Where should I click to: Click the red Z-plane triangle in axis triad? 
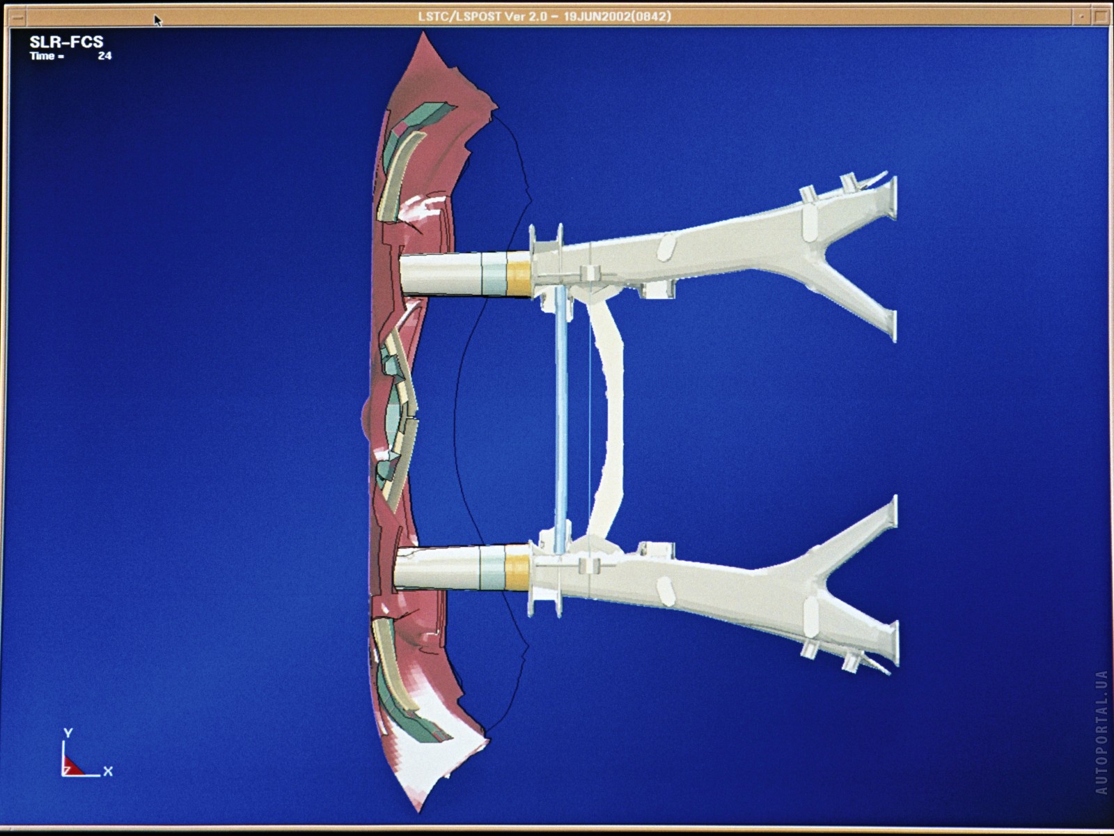click(71, 766)
